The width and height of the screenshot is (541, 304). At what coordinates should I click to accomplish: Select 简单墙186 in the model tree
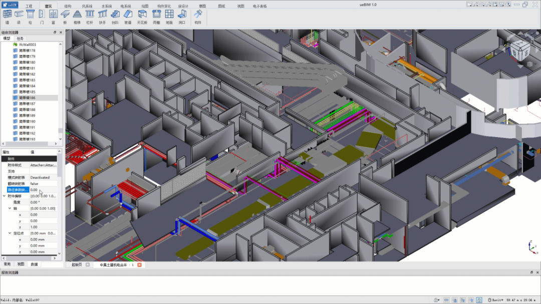(x=27, y=98)
